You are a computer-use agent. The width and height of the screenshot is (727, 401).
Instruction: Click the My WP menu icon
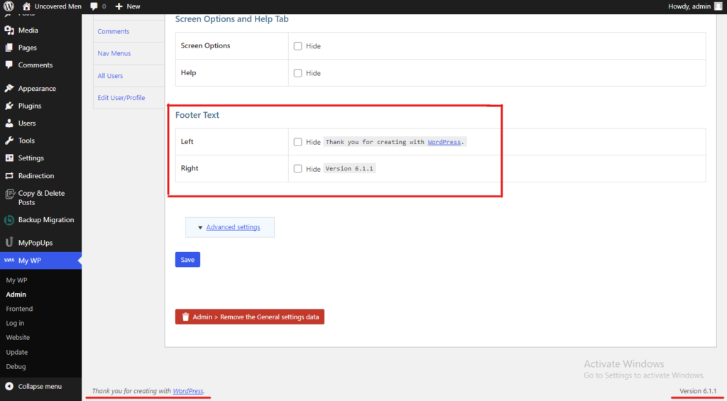coord(9,260)
